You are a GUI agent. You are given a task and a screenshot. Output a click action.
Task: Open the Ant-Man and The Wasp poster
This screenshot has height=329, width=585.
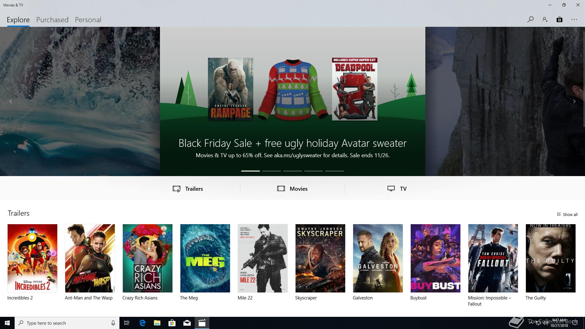[90, 258]
